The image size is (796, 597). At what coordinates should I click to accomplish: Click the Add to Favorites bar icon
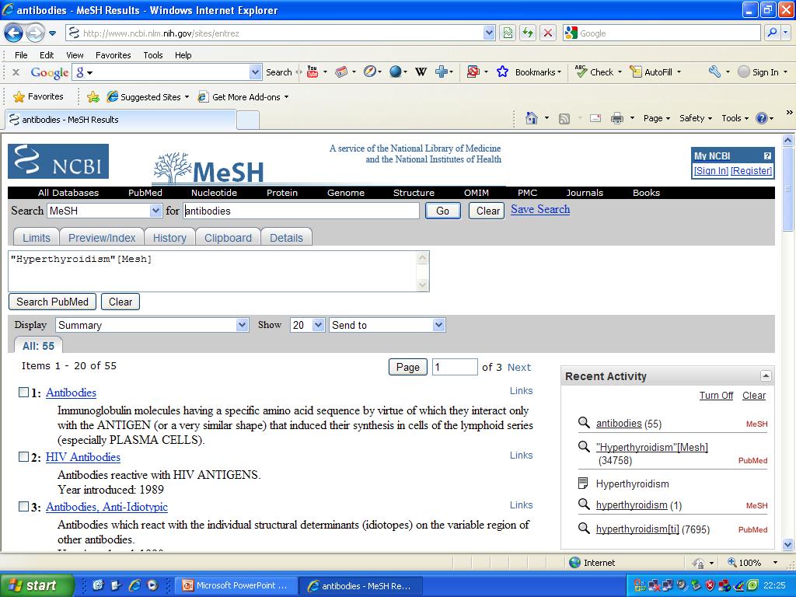pyautogui.click(x=93, y=96)
